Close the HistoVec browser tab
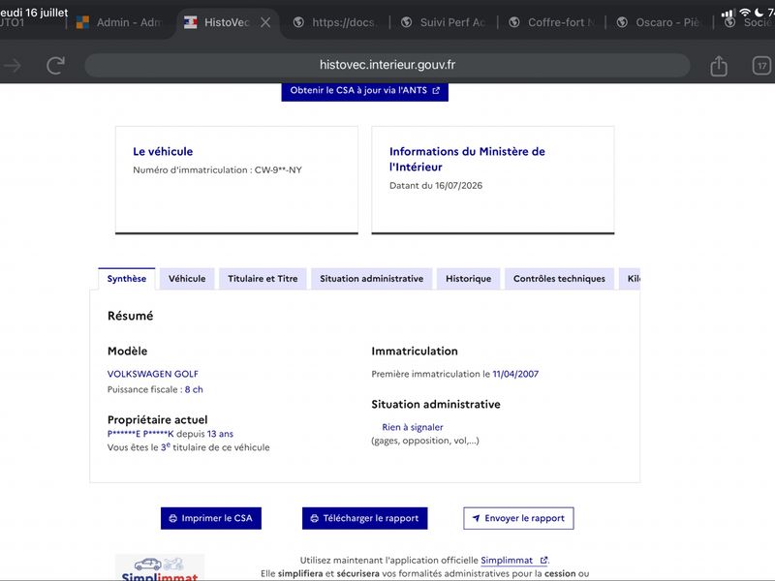Image resolution: width=775 pixels, height=581 pixels. tap(265, 22)
